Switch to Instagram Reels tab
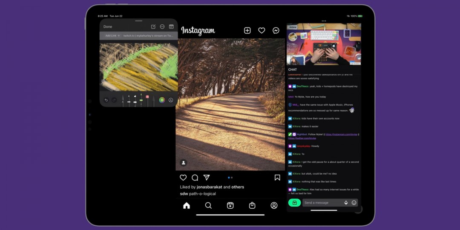The width and height of the screenshot is (460, 230). click(230, 205)
